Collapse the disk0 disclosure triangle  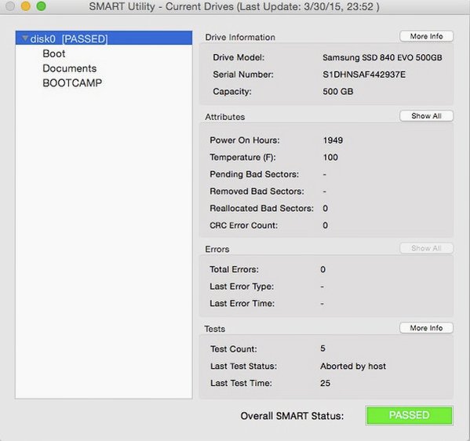[25, 38]
